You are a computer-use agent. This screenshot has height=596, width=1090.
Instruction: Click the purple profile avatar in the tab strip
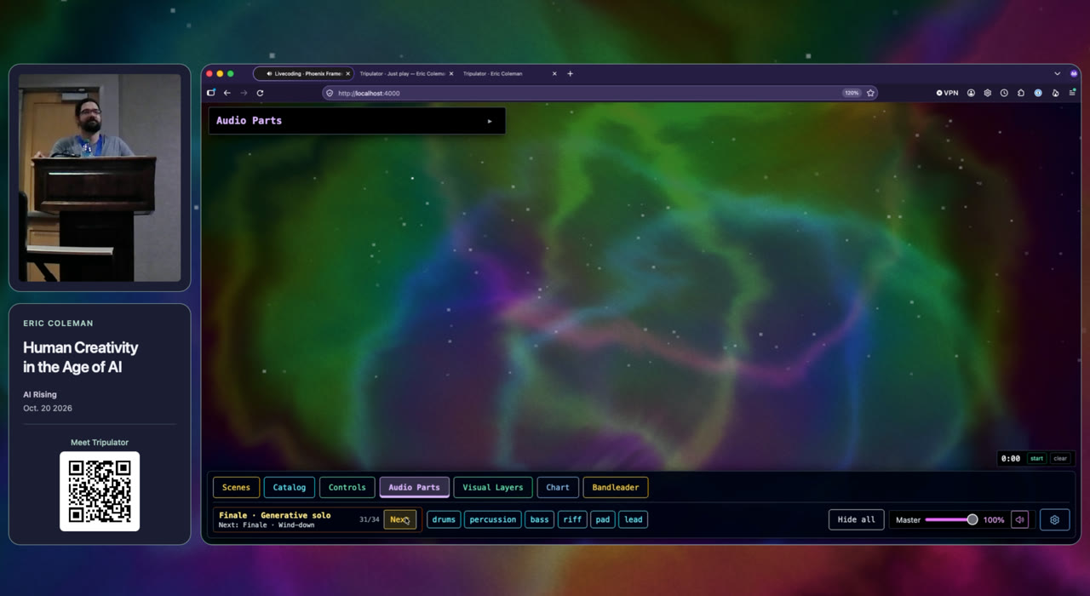1074,74
